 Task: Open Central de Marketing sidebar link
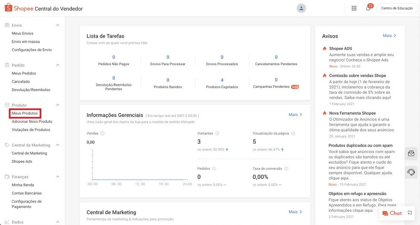click(29, 153)
